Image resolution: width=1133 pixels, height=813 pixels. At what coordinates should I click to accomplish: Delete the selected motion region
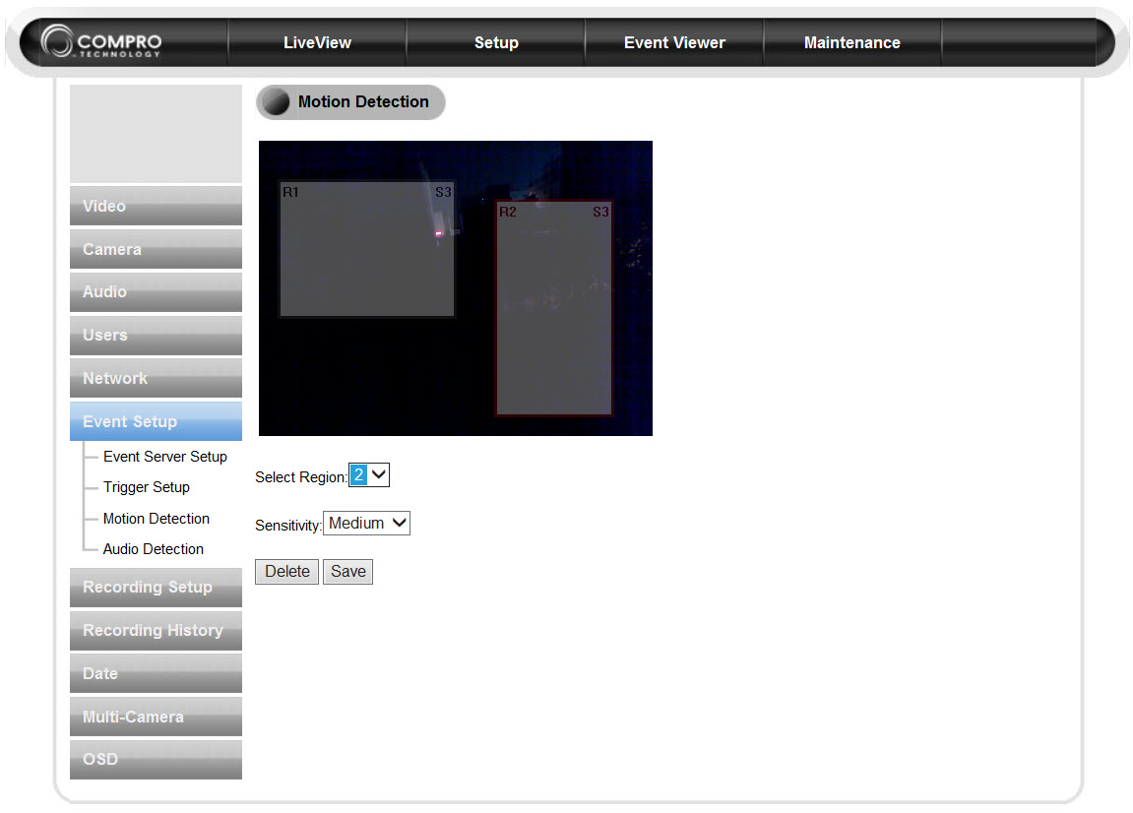coord(286,572)
